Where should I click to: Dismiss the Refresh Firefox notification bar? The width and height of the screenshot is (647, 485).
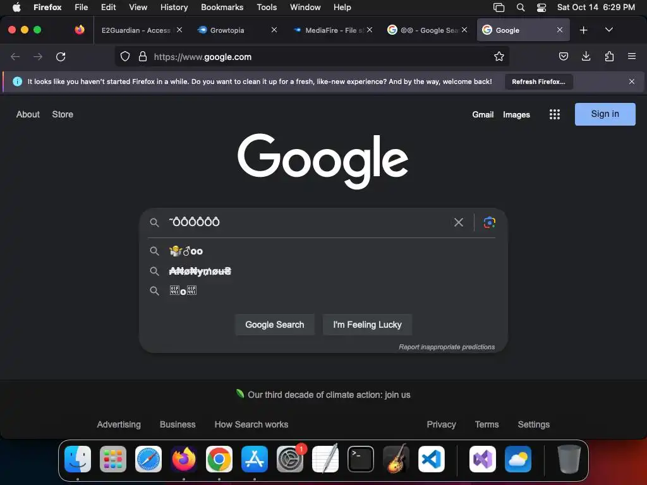632,81
